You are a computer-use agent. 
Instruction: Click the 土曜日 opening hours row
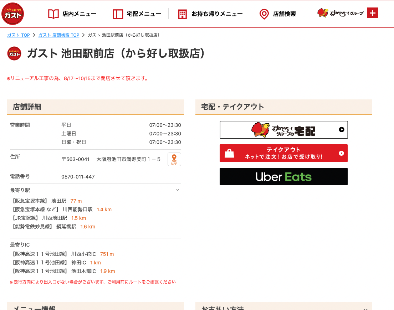(121, 134)
